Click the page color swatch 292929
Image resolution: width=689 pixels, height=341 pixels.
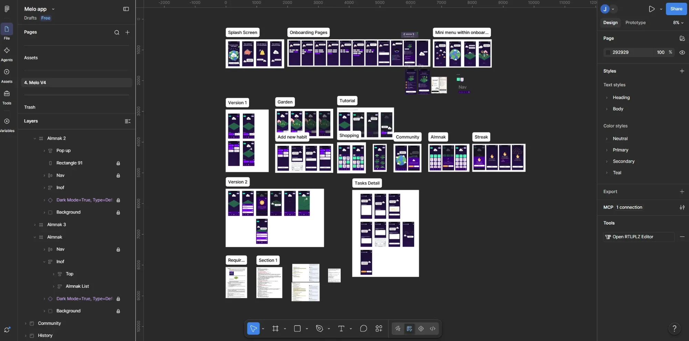tap(608, 52)
